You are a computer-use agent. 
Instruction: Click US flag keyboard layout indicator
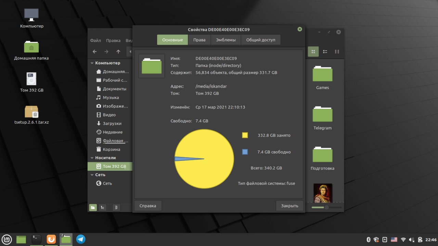(394, 239)
